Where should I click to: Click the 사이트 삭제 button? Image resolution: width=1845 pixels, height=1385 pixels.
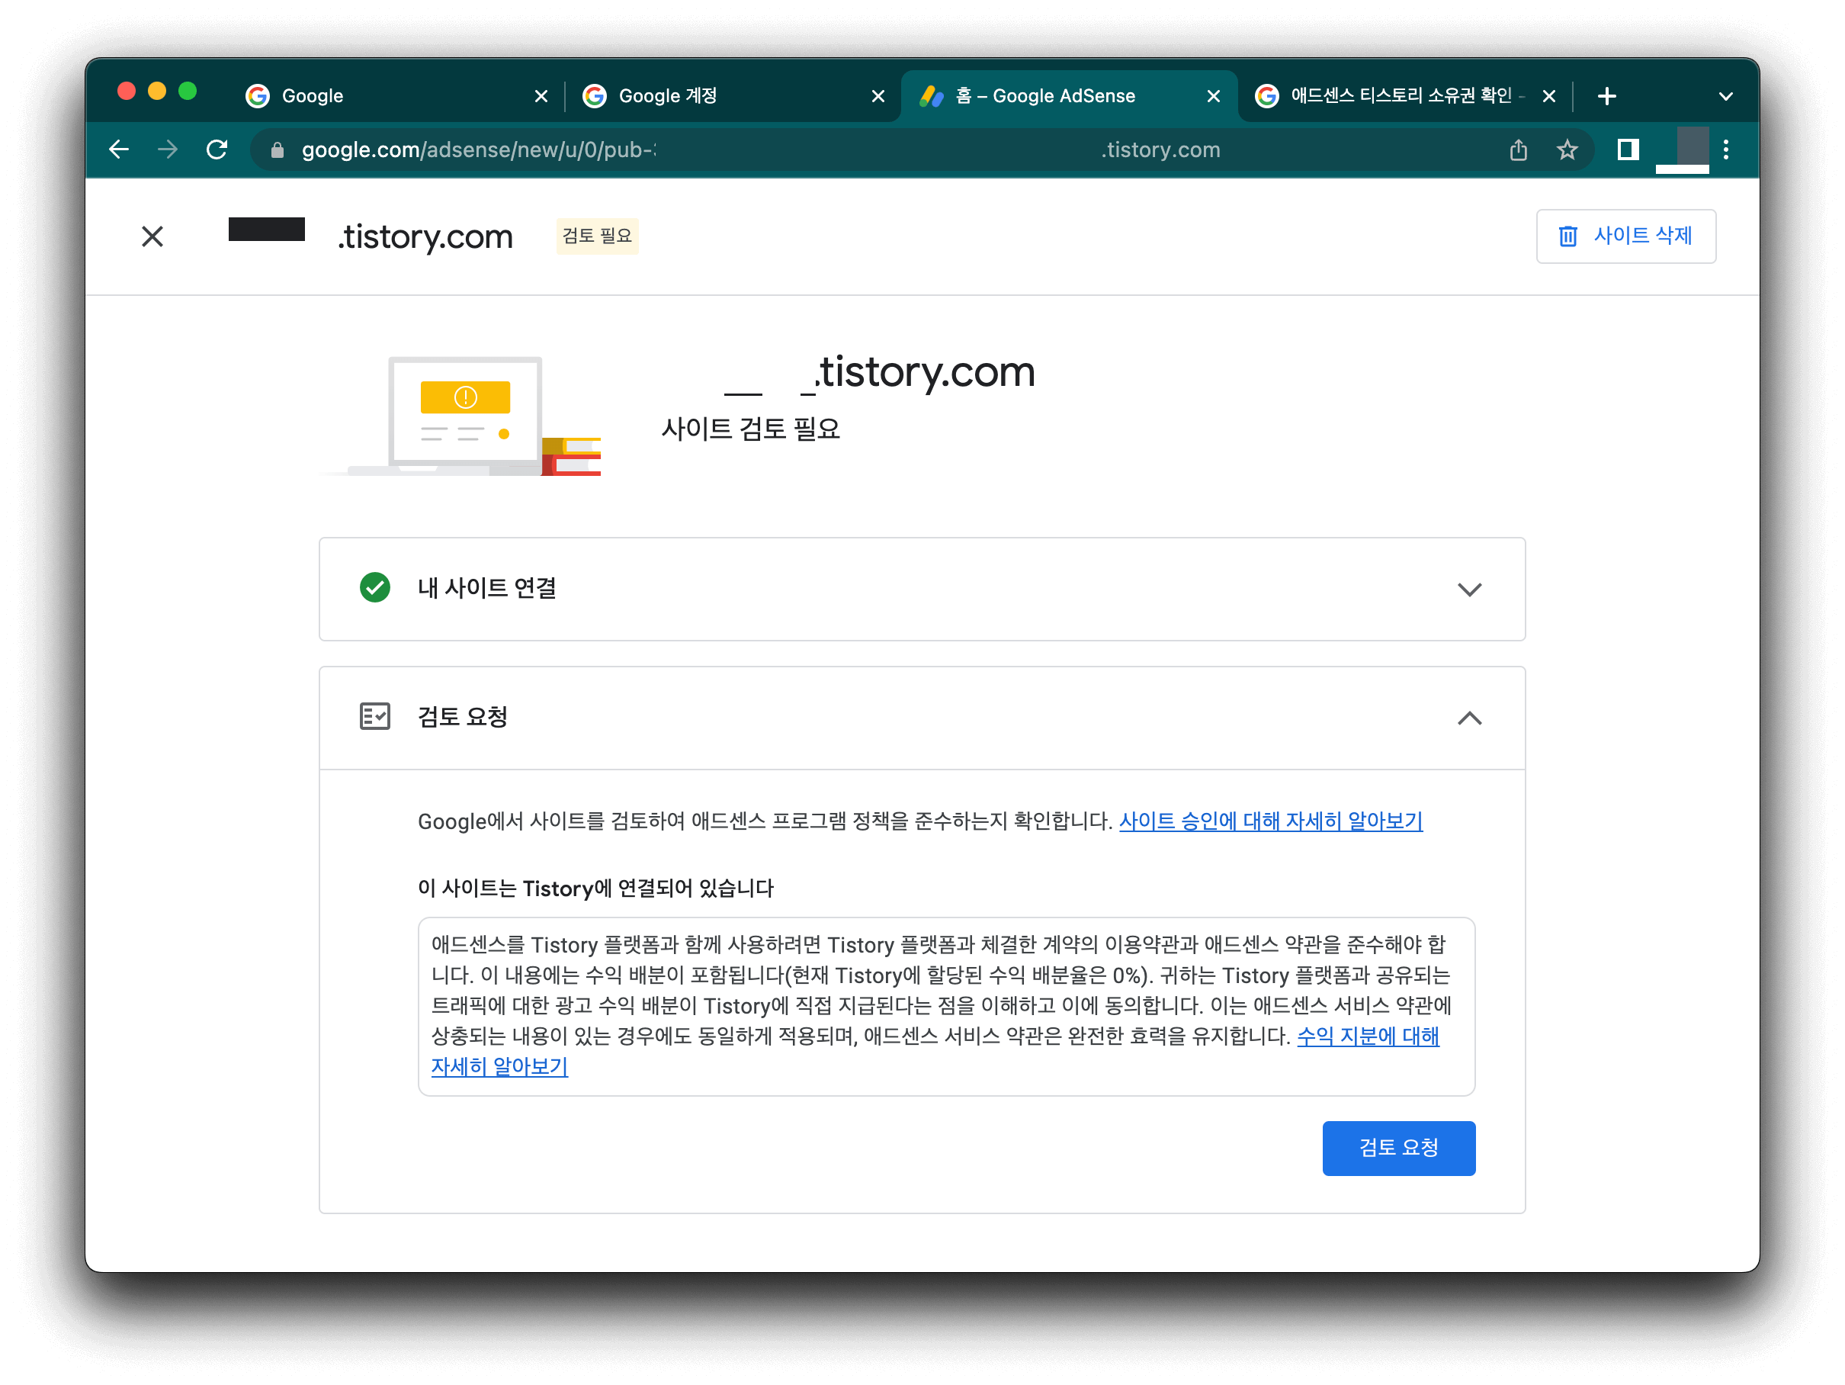click(1625, 237)
